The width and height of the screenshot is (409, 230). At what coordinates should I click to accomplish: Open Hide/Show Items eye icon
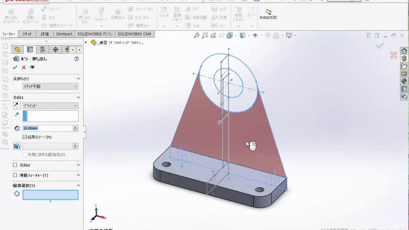pyautogui.click(x=255, y=35)
